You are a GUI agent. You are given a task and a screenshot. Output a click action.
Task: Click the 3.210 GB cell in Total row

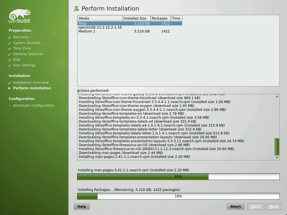point(142,23)
